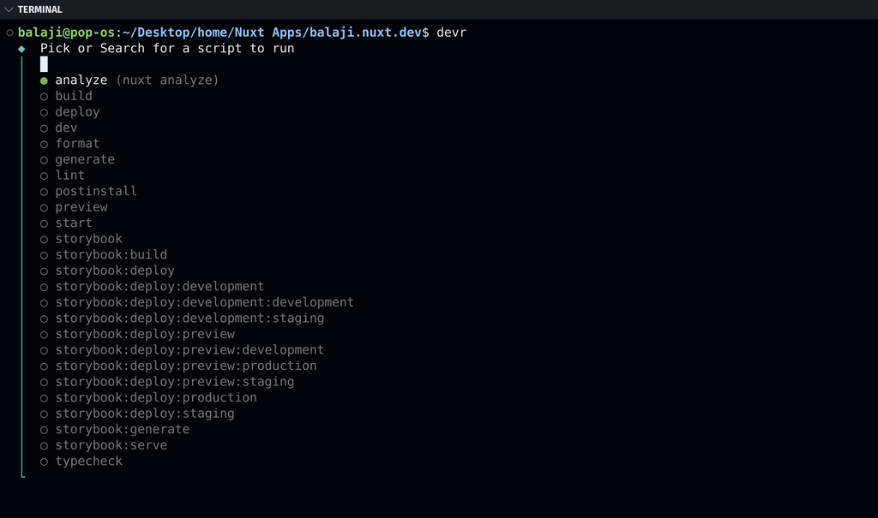
Task: Collapse the TERMINAL panel chevron
Action: point(9,9)
